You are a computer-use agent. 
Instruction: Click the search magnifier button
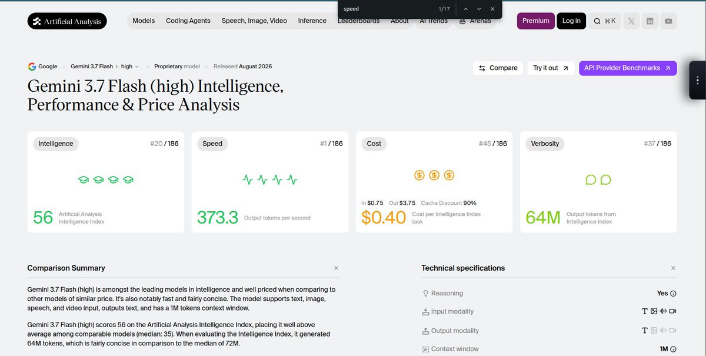(605, 21)
